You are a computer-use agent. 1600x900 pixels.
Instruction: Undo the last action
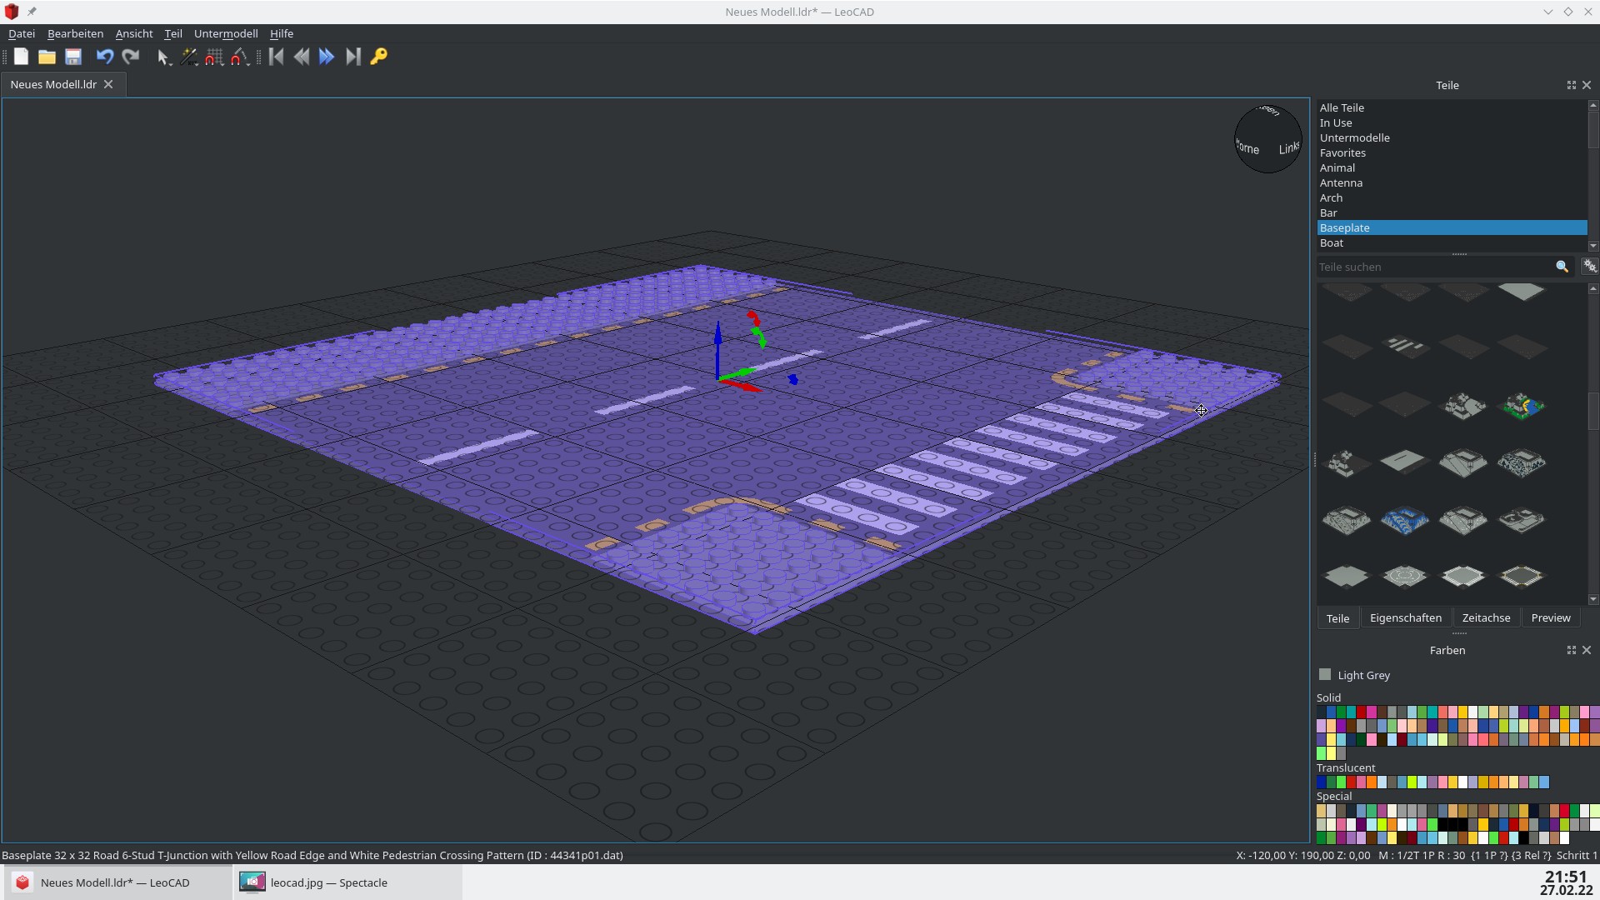[x=104, y=57]
